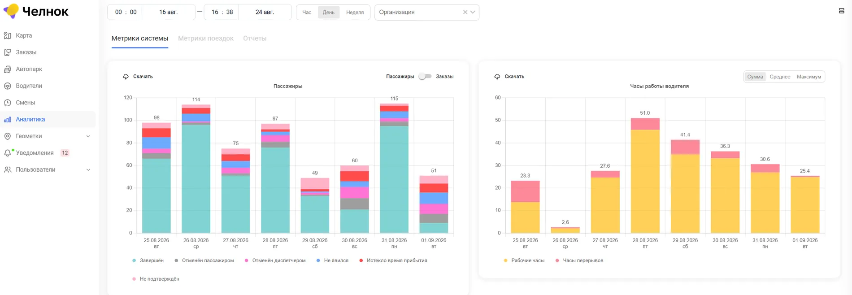Switch to Отчеты tab
Image resolution: width=852 pixels, height=295 pixels.
(x=255, y=39)
